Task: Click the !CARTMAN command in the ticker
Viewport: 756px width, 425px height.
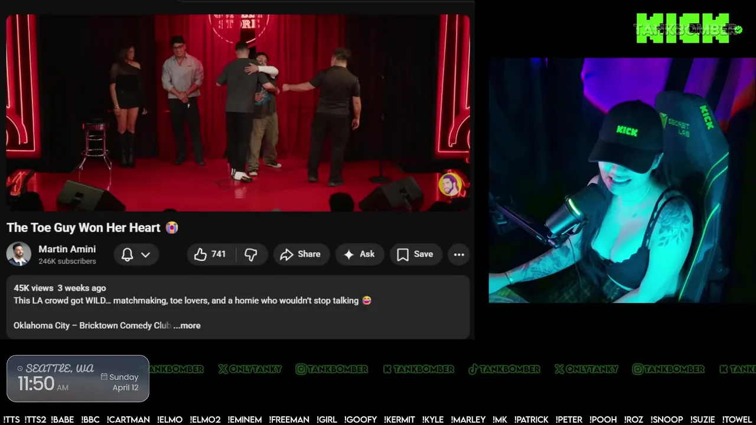Action: 128,420
